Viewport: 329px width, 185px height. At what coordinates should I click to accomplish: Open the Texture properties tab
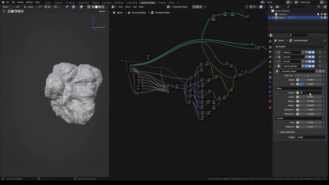click(270, 107)
